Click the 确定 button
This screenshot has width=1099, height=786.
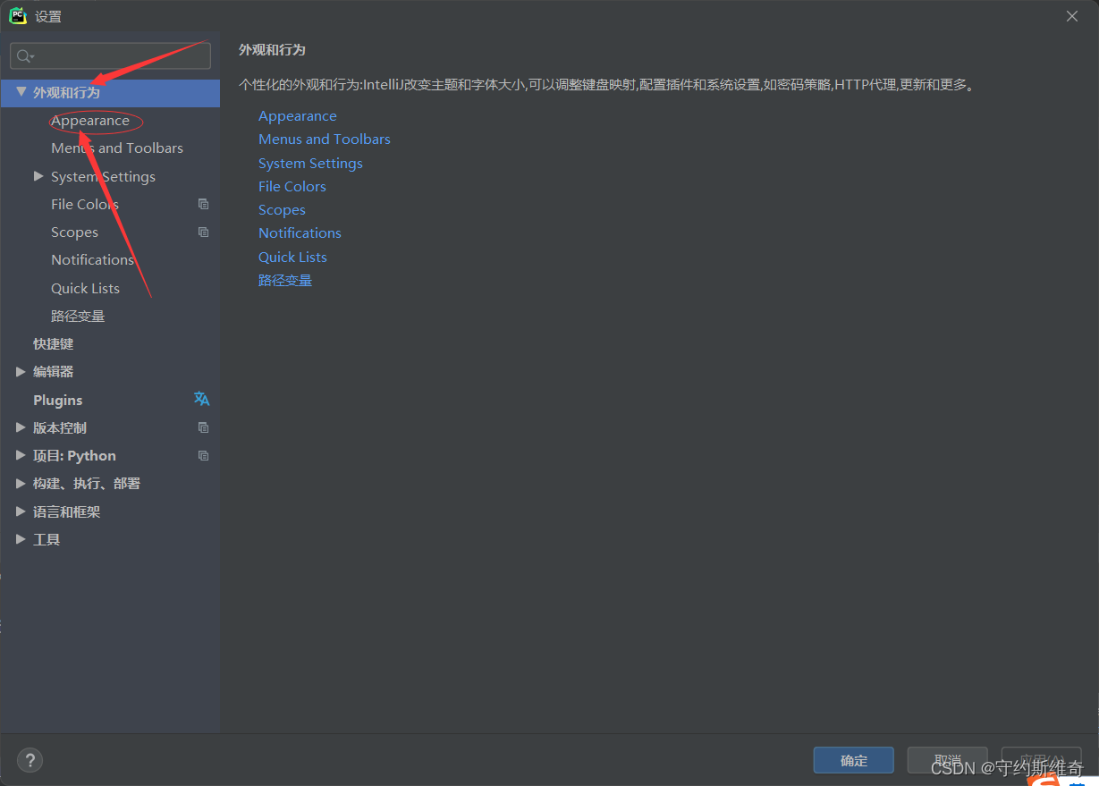pyautogui.click(x=853, y=760)
